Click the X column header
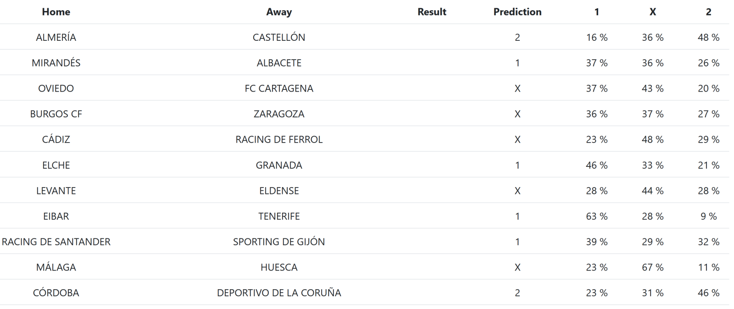Screen dimensions: 734x309 tap(652, 12)
